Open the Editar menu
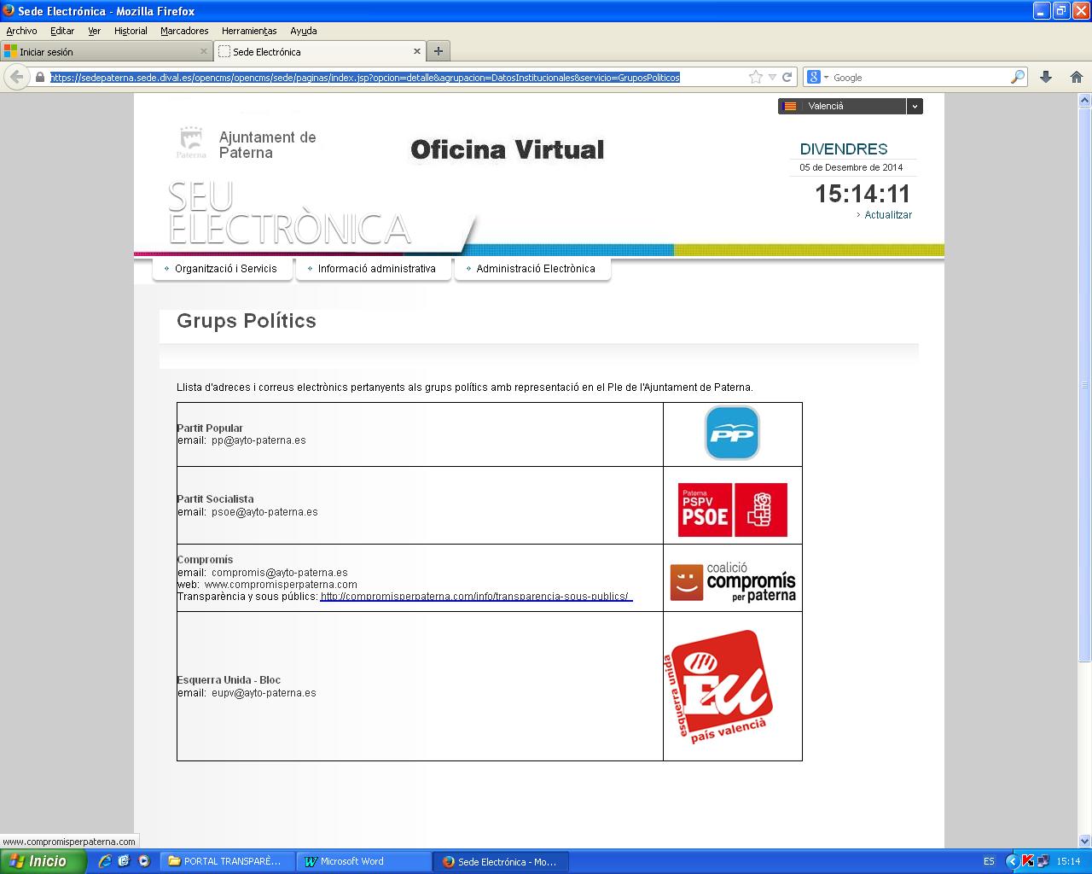The image size is (1092, 874). (62, 31)
